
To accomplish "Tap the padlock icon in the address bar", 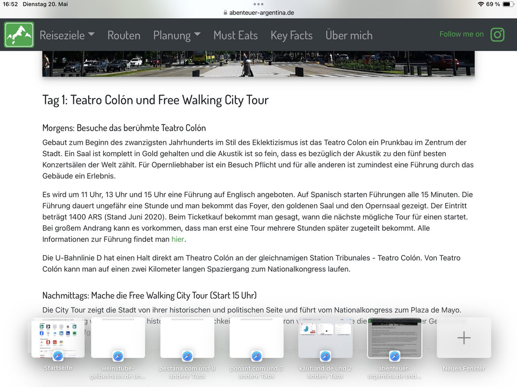I will (x=225, y=13).
